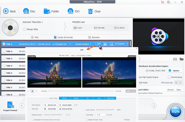Open Target Format selector

[x=10, y=106]
